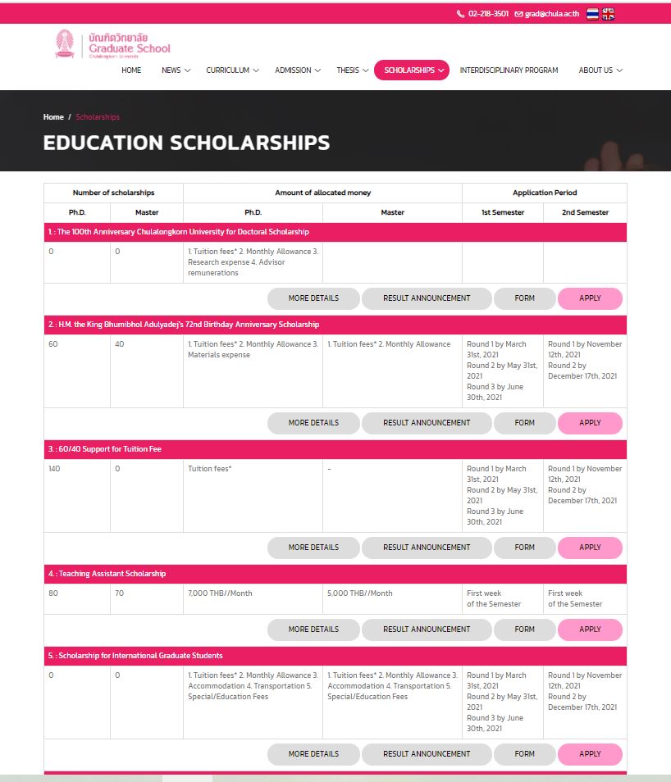
Task: Open the Interdisciplinary Program page
Action: (509, 70)
